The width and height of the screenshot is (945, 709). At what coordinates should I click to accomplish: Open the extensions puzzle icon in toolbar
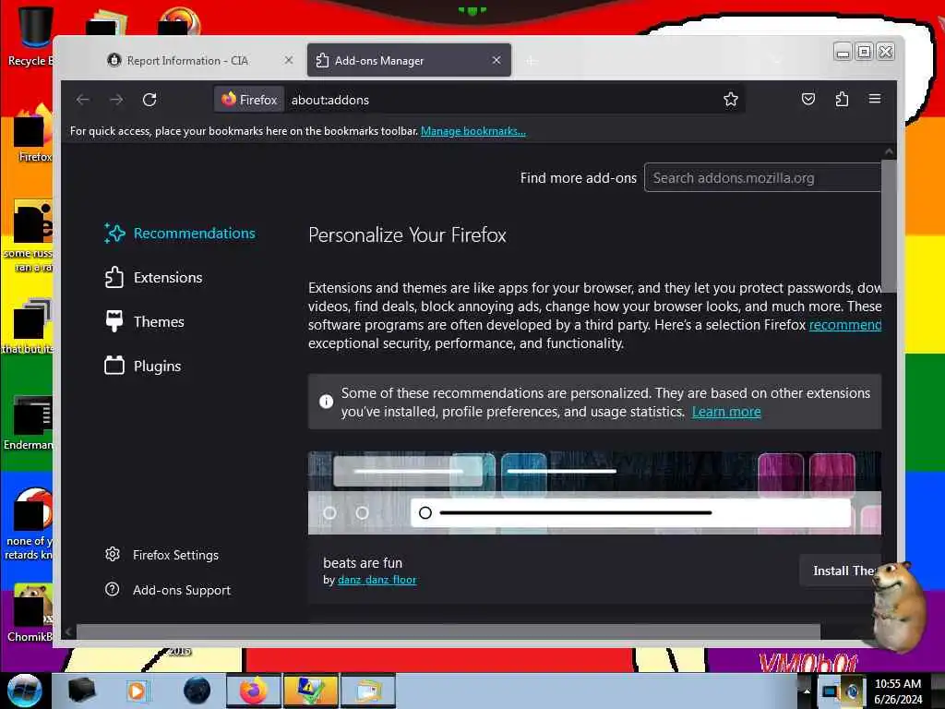[842, 99]
